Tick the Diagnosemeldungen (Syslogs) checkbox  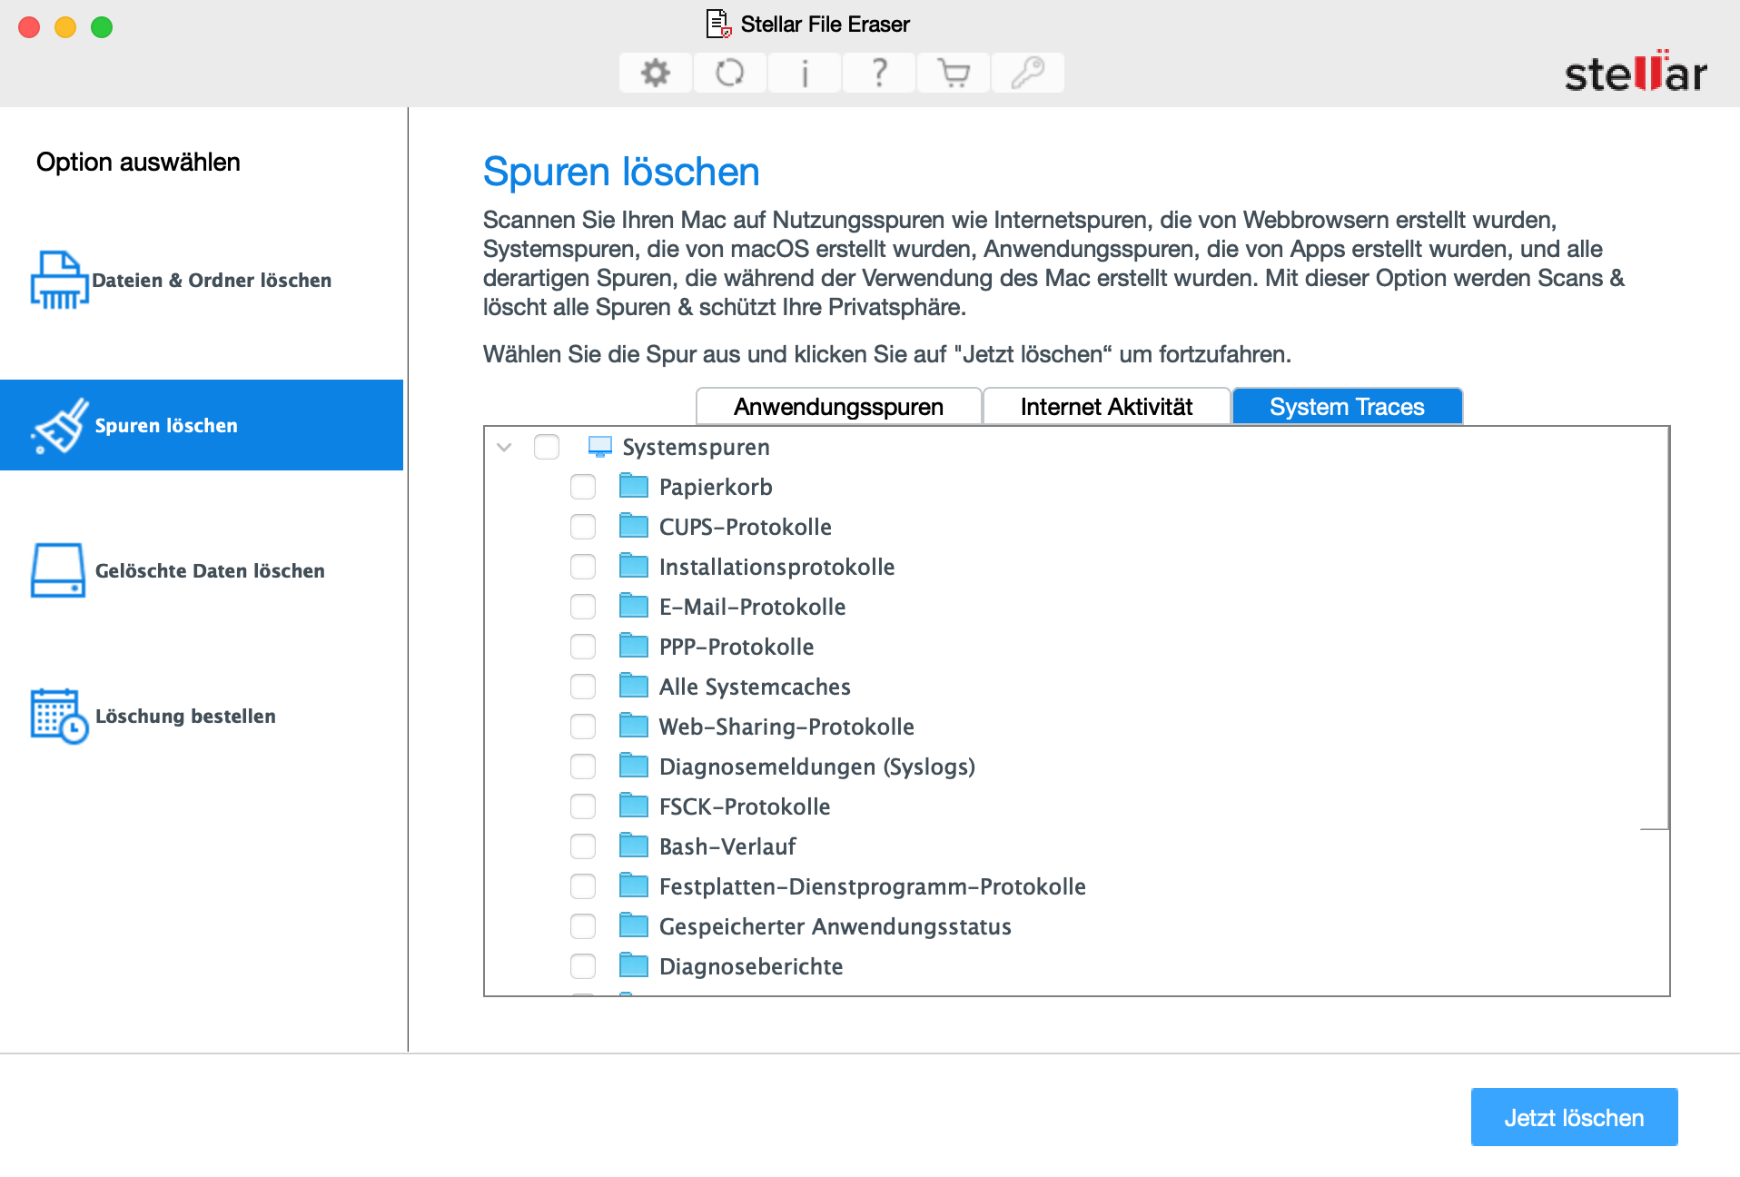coord(583,767)
